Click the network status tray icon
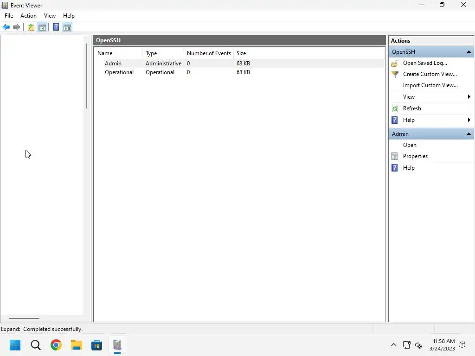 coord(406,345)
